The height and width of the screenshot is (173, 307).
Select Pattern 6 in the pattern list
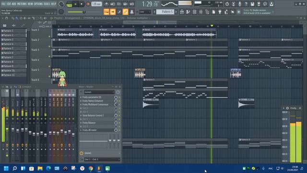tap(13, 53)
